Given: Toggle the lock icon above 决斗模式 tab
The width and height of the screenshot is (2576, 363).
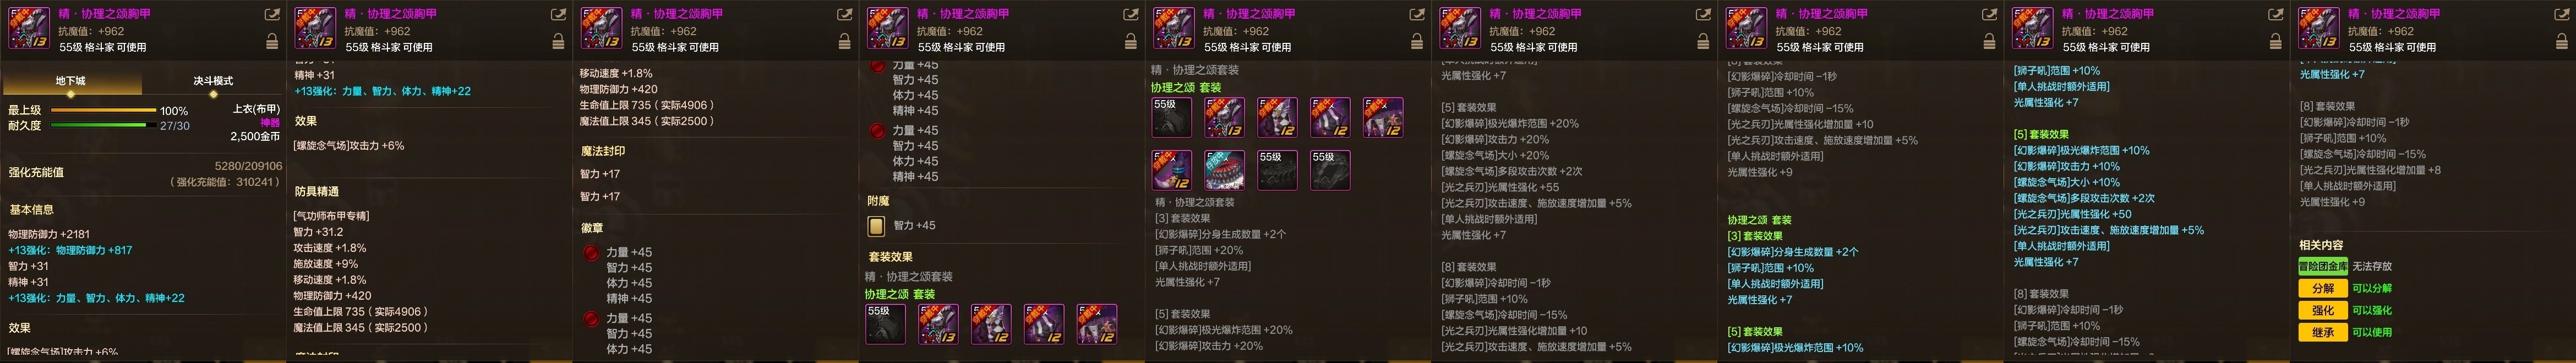Looking at the screenshot, I should pyautogui.click(x=272, y=42).
